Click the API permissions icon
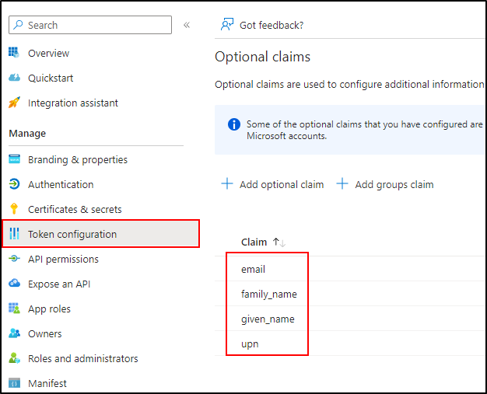This screenshot has width=487, height=394. (x=14, y=259)
